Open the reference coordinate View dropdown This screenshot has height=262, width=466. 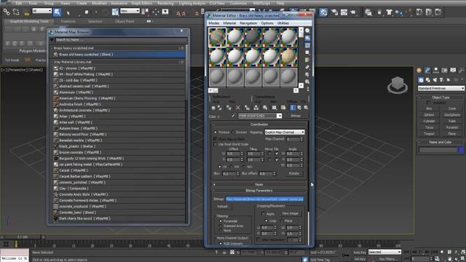click(x=130, y=11)
